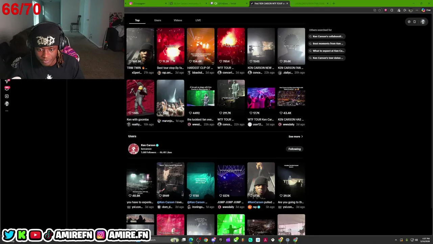The width and height of the screenshot is (433, 244).
Task: Open '#KenCarson pulled' video thumbnail
Action: coord(261,181)
